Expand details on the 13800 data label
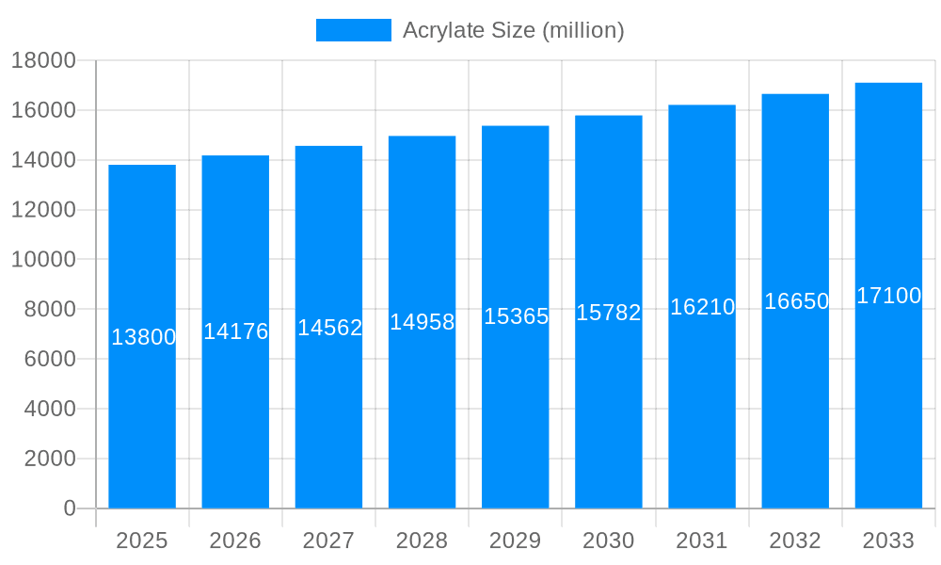The height and width of the screenshot is (565, 941). pos(142,334)
